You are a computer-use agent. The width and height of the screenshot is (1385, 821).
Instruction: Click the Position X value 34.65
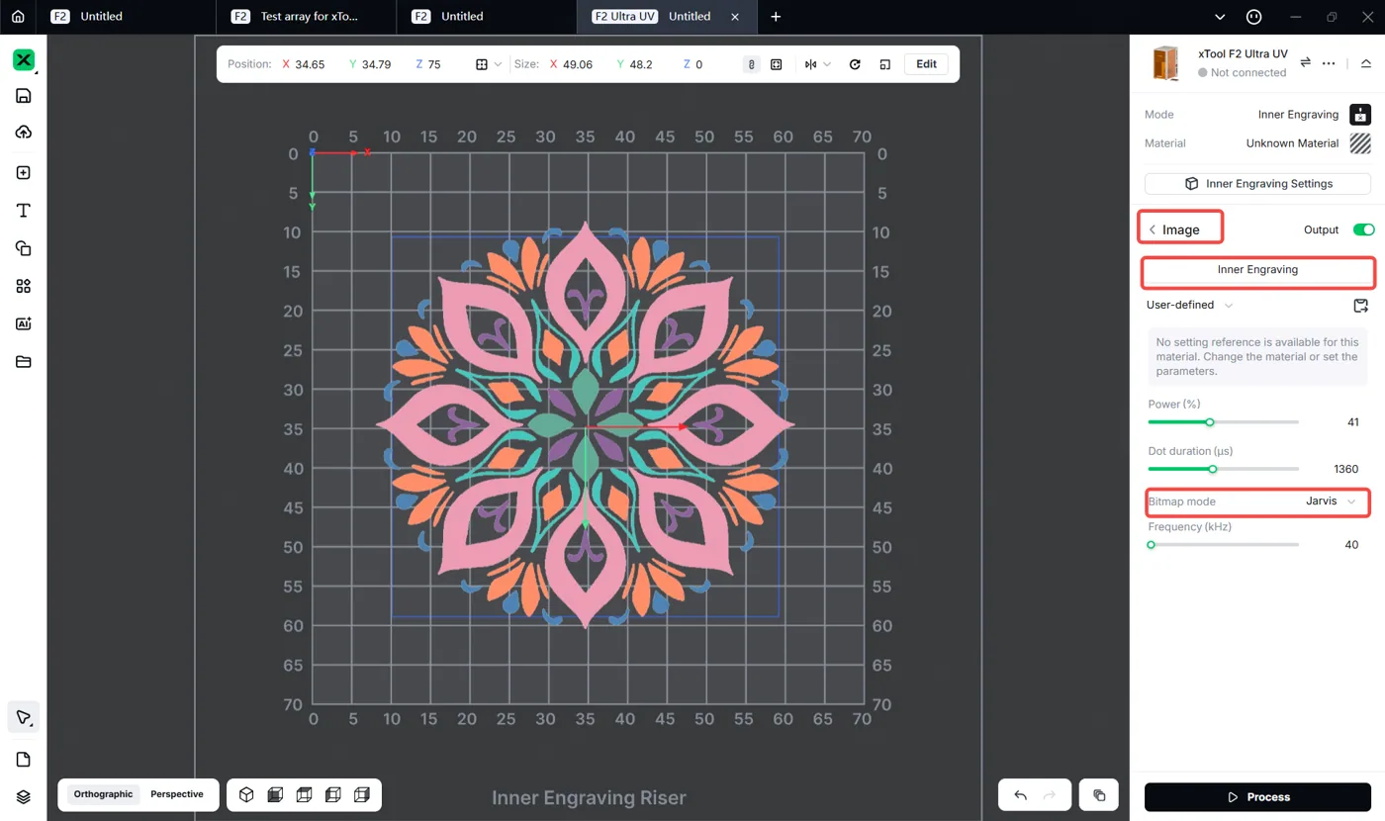(310, 64)
